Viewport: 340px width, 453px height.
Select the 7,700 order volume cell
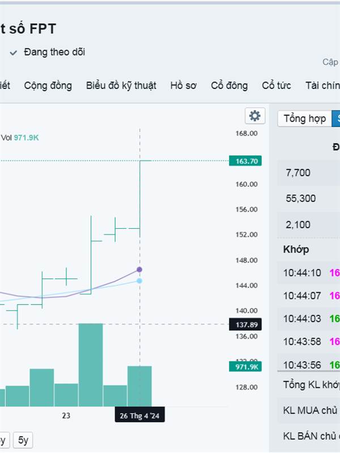click(x=309, y=173)
